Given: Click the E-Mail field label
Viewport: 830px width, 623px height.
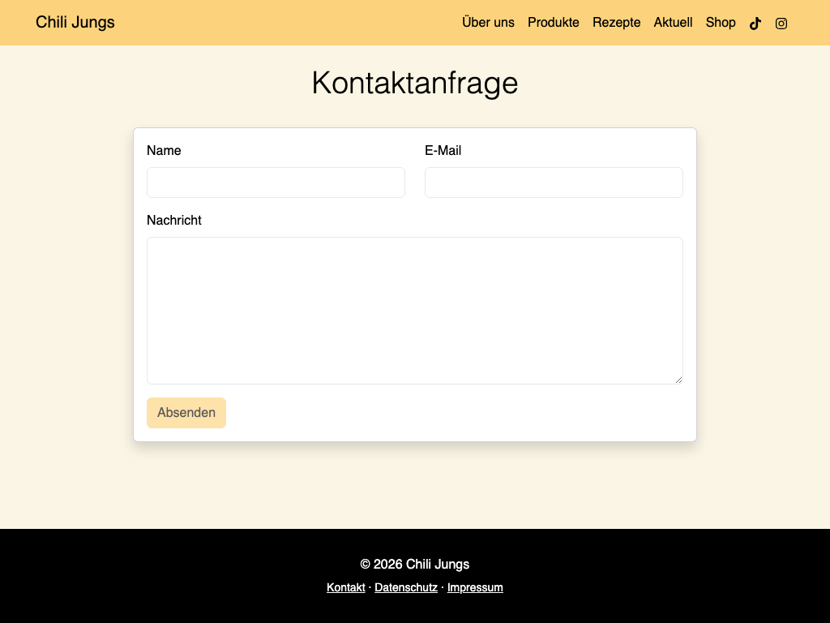Looking at the screenshot, I should [443, 150].
